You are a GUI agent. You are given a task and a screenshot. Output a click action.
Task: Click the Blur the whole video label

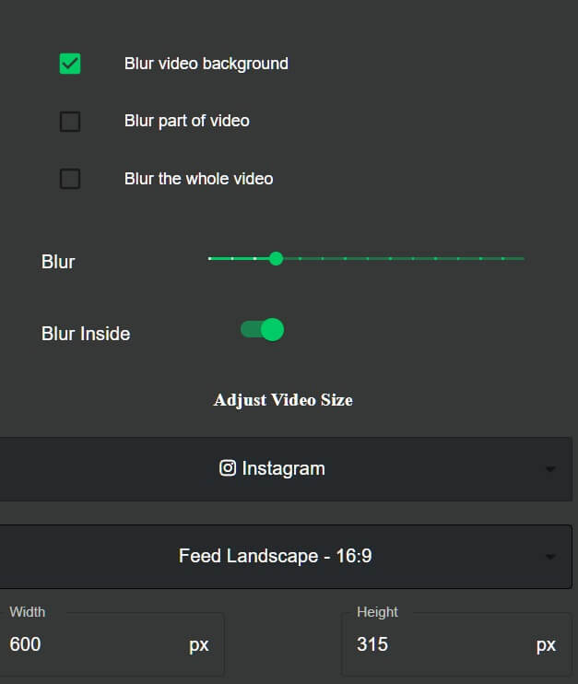tap(198, 179)
